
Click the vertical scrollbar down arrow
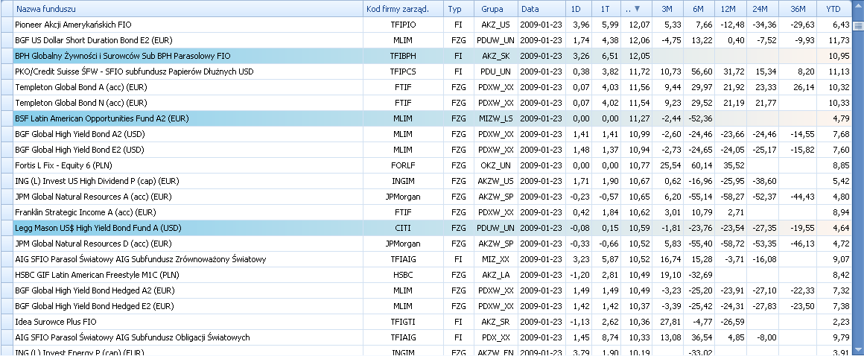coord(858,349)
